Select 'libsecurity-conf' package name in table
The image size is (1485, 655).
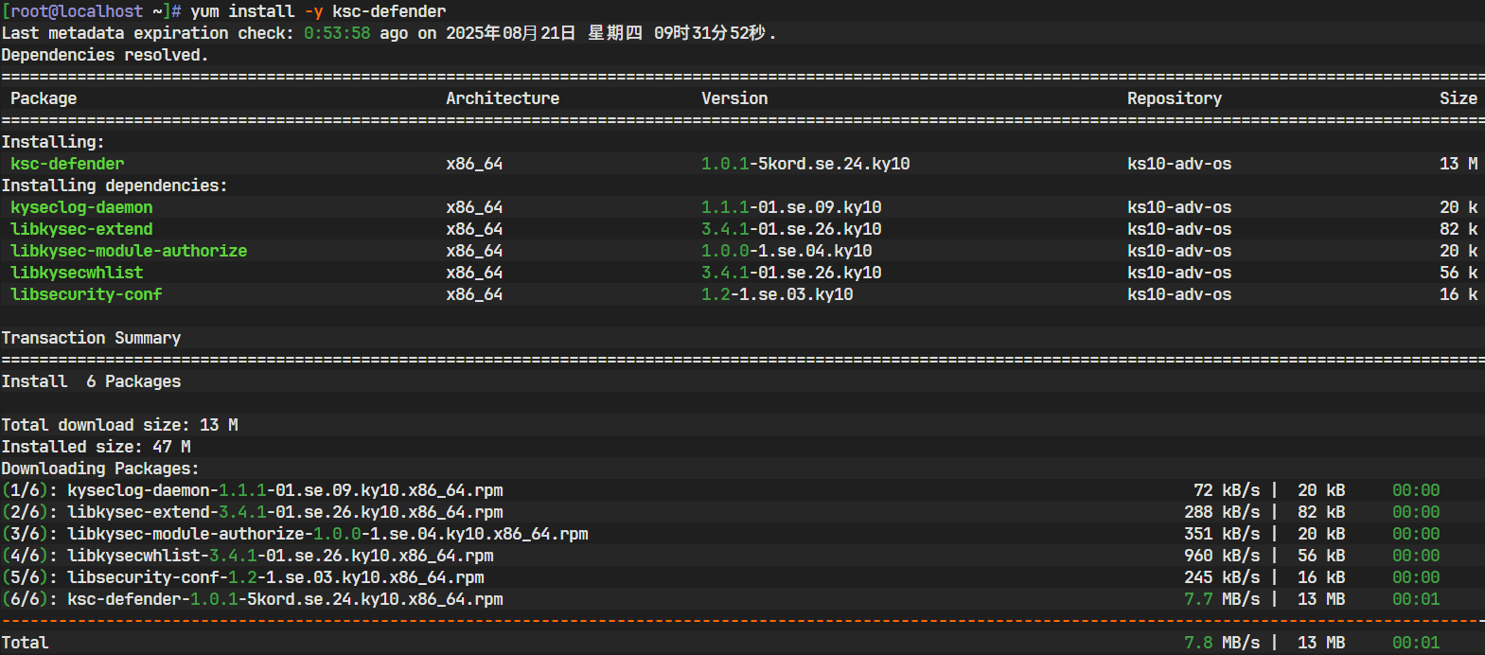click(x=86, y=294)
